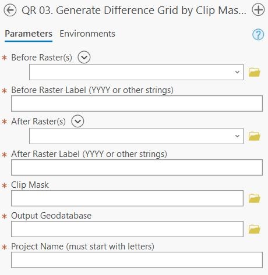Click the Before Raster Label input field
This screenshot has height=275, width=268.
click(137, 103)
